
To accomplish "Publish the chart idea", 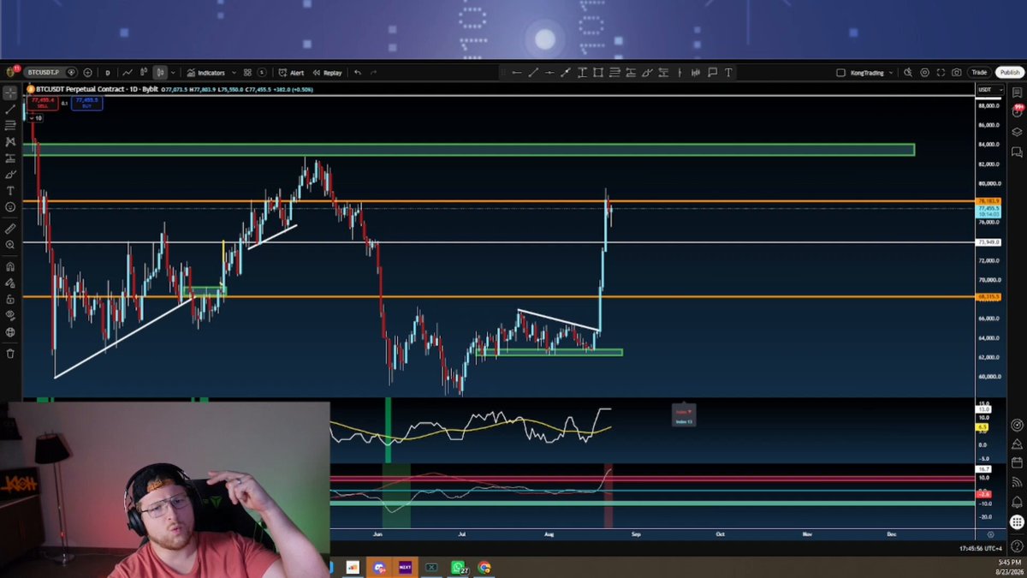I will pos(1009,73).
